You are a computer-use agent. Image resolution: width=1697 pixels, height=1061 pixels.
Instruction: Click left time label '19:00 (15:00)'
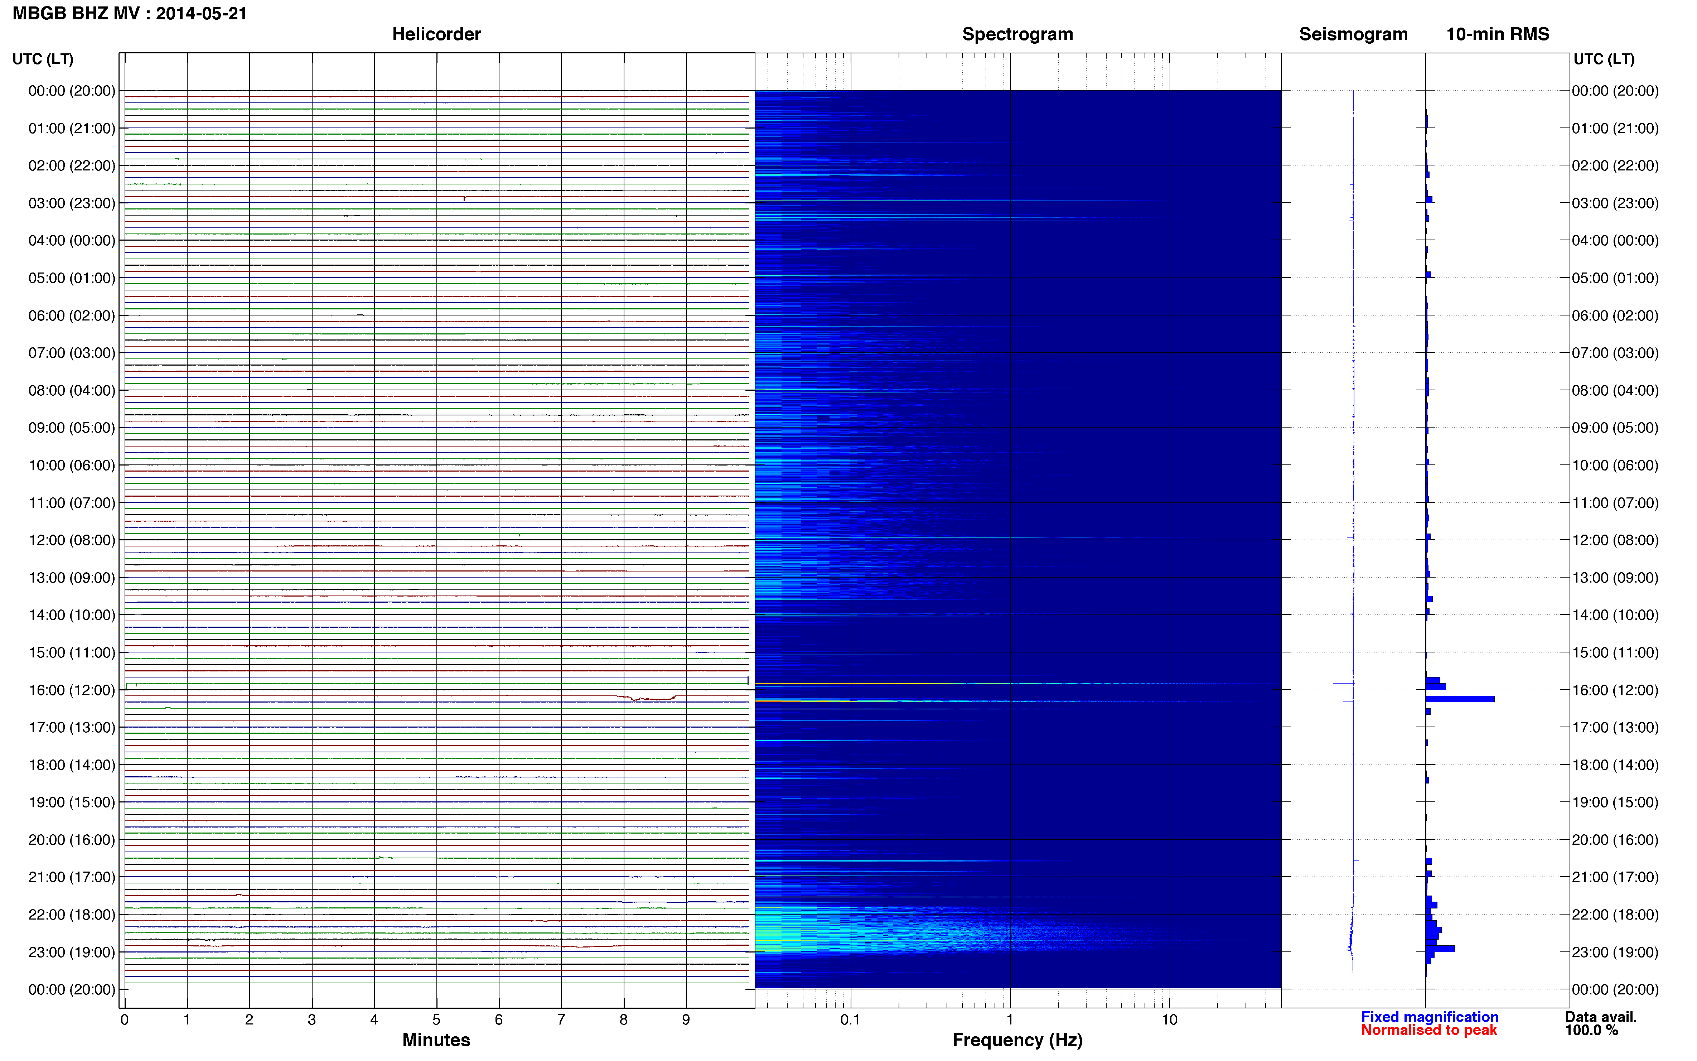point(72,802)
